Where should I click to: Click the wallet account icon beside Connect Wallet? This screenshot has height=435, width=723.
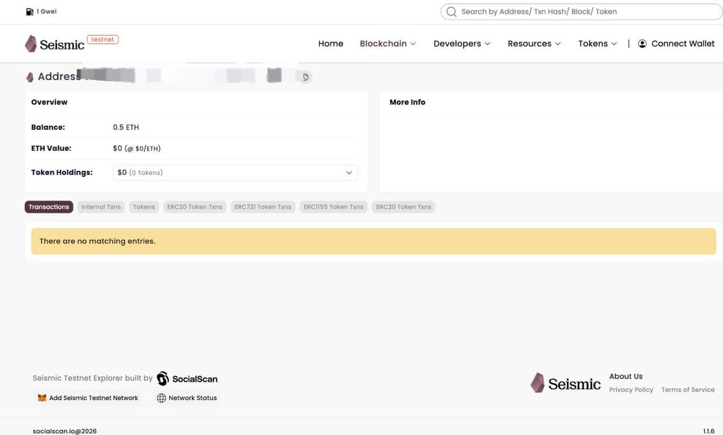(x=642, y=43)
